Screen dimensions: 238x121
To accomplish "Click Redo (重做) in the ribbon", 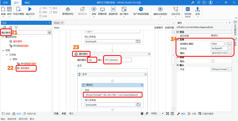I will [x=53, y=12].
